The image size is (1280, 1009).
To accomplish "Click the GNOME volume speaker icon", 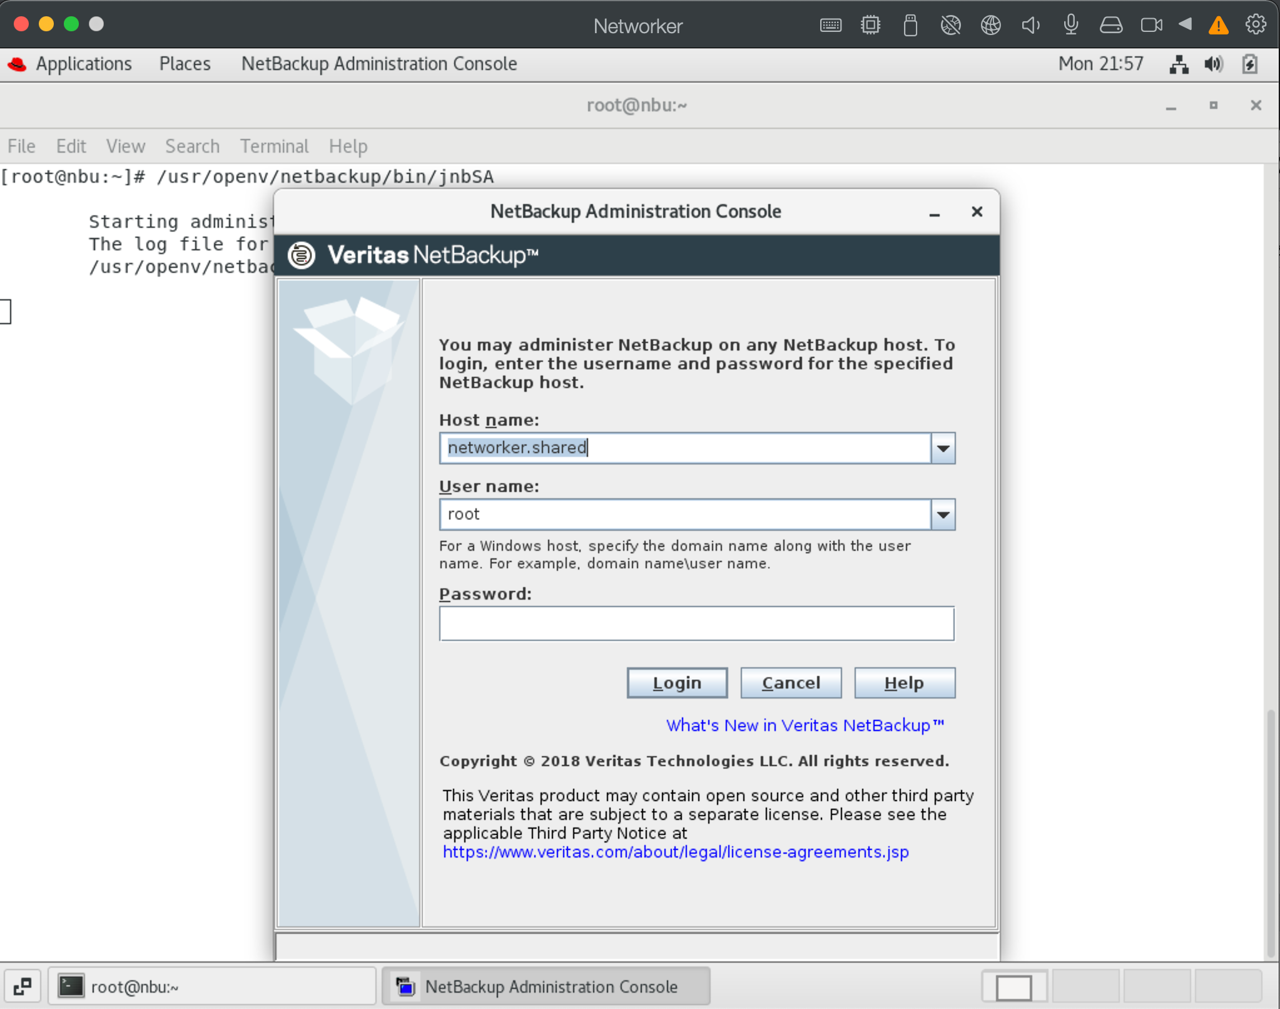I will [1213, 64].
